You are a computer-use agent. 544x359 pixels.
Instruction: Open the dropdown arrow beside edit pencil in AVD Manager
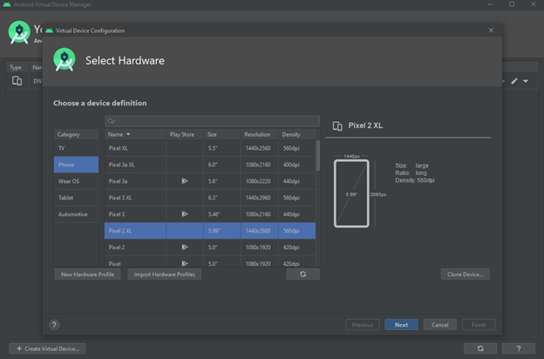(x=526, y=81)
